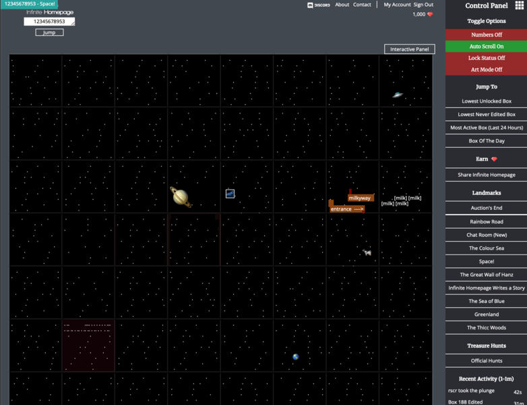Jump to Rainbow Road landmark
This screenshot has width=527, height=405.
coord(486,221)
